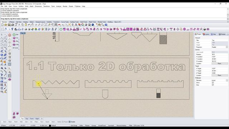The image size is (229, 129).
Task: Switch to the Curve Tools toolbar tab
Action: [65, 22]
